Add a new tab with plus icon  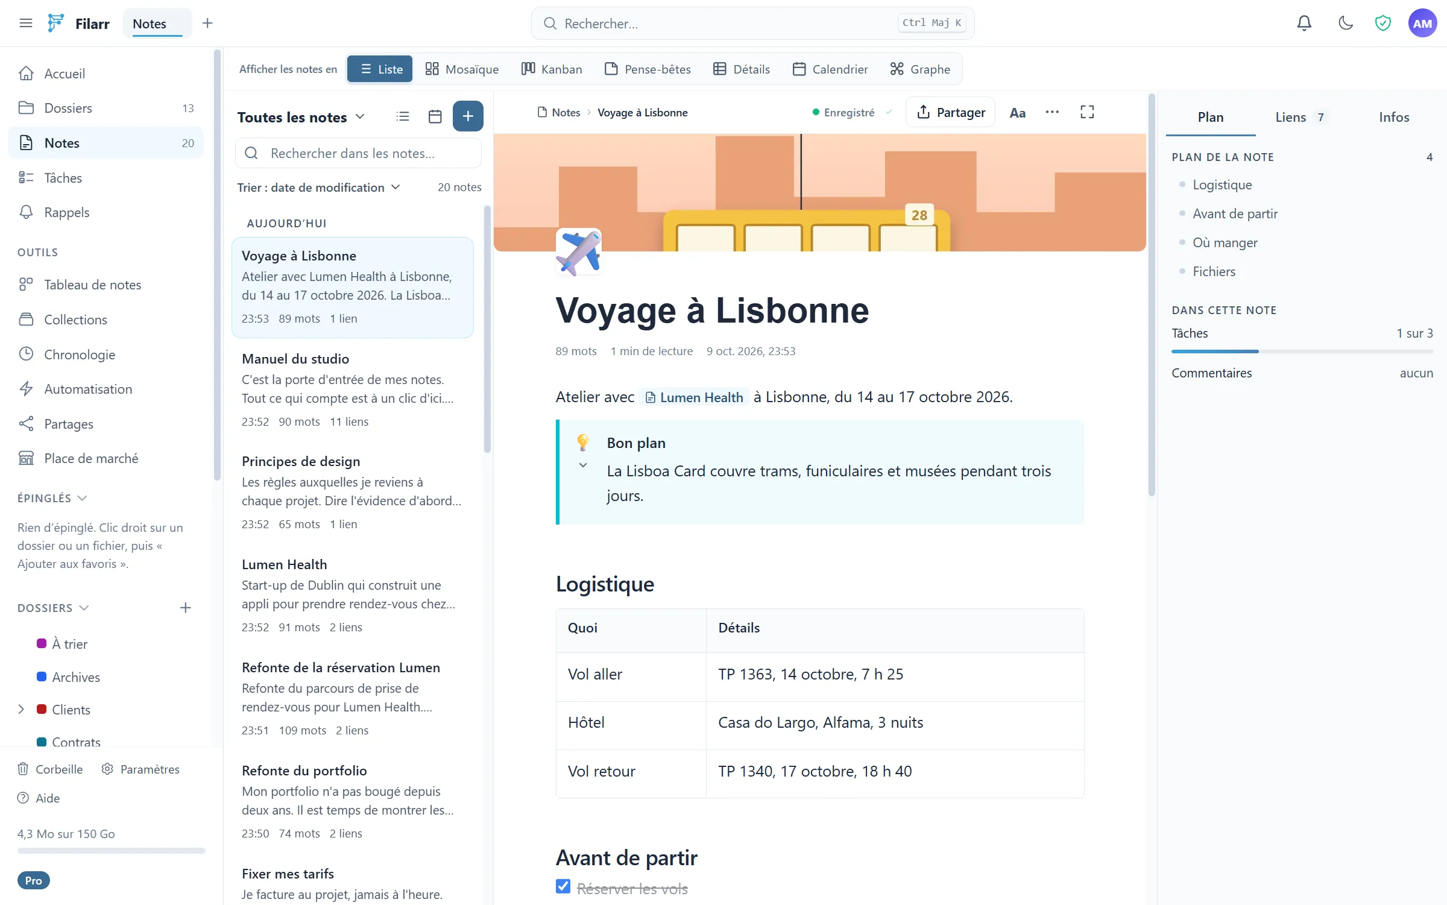pos(207,23)
